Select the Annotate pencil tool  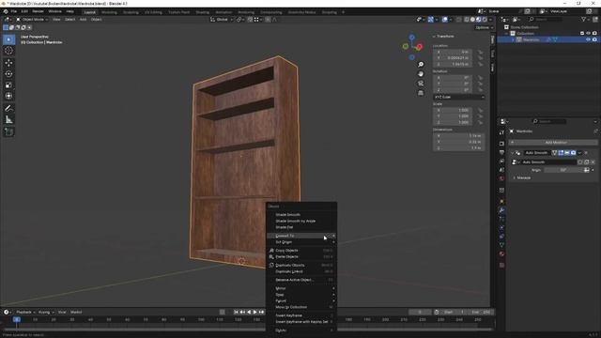click(8, 109)
